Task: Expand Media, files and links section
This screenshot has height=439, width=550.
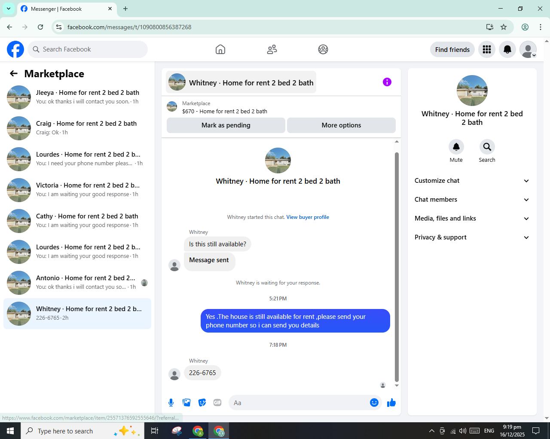Action: (472, 218)
